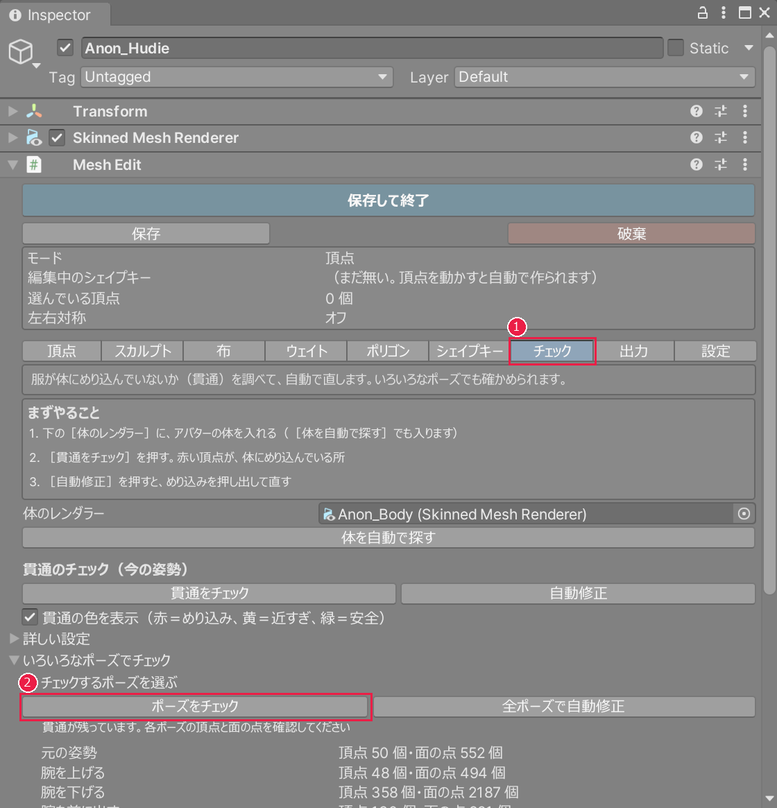Click the scrollbar up arrow
Screen dimensions: 777x808
[x=769, y=35]
